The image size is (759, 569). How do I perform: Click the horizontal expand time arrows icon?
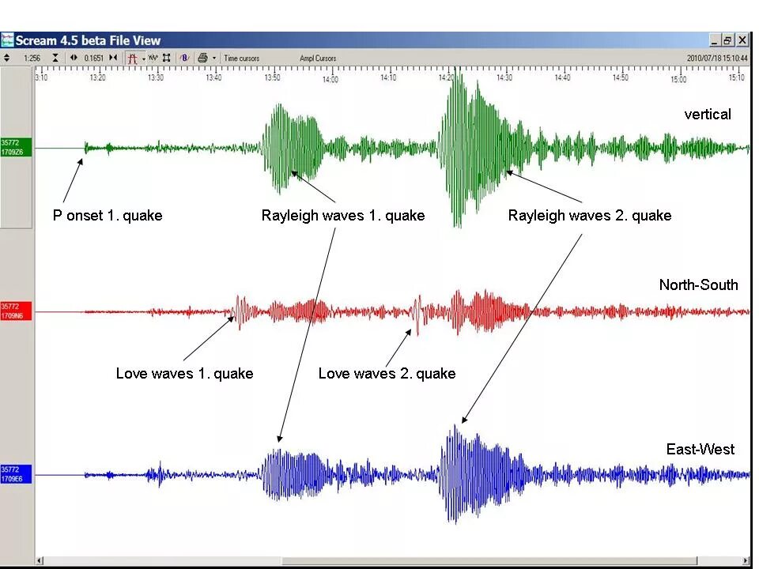(x=74, y=58)
